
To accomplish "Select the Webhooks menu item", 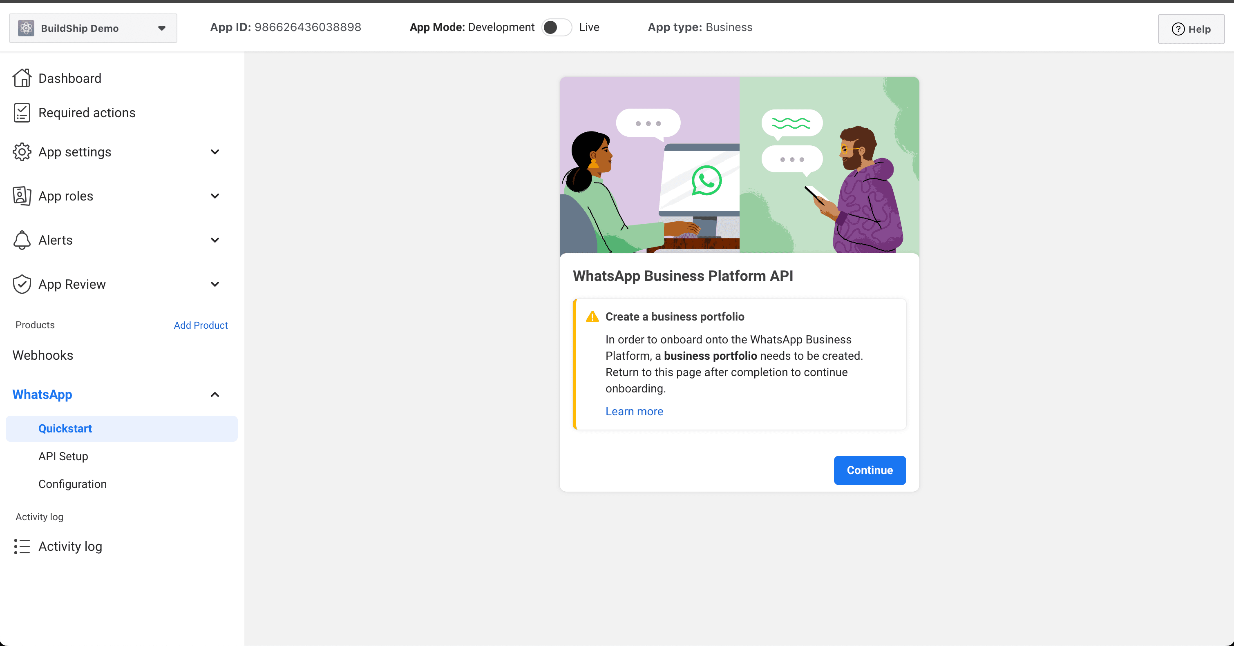I will 42,355.
